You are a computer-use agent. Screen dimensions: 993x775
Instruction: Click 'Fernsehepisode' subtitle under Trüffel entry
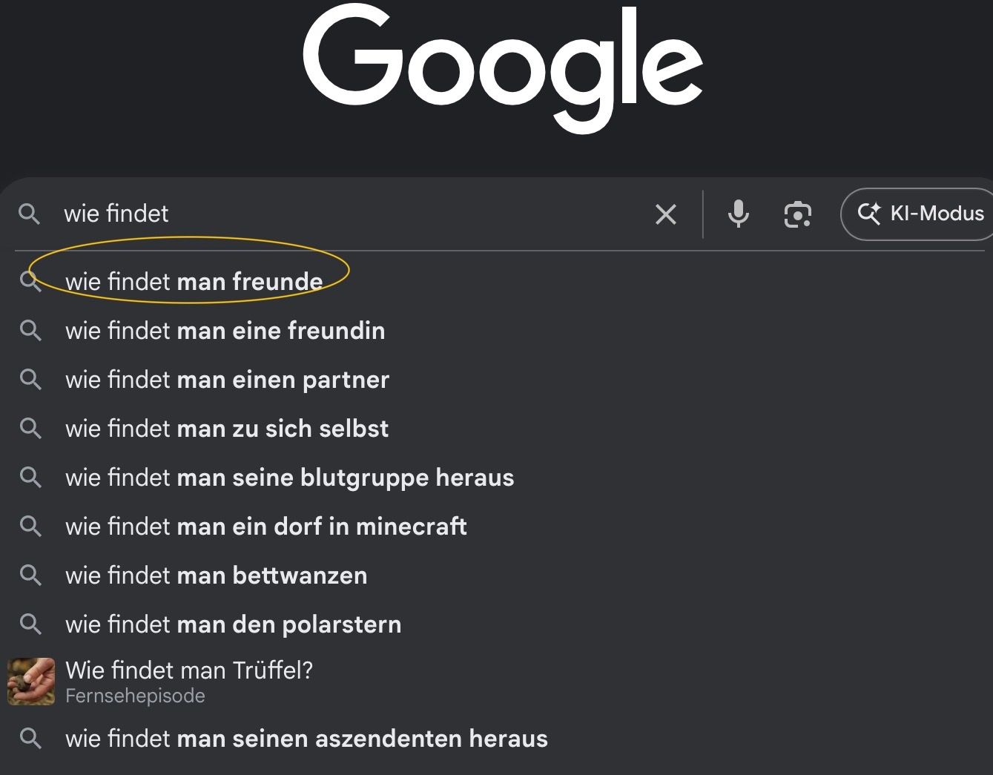tap(135, 696)
